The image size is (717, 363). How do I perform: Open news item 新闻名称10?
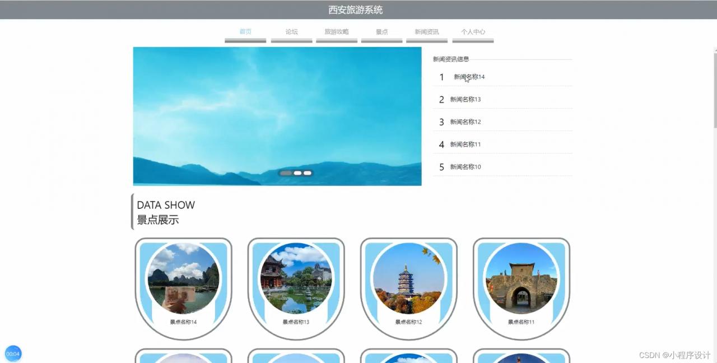(464, 167)
